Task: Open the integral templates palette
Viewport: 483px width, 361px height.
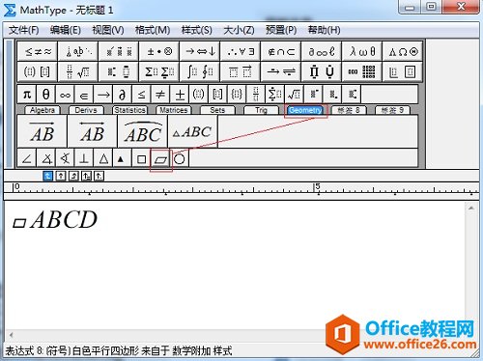Action: click(x=200, y=71)
